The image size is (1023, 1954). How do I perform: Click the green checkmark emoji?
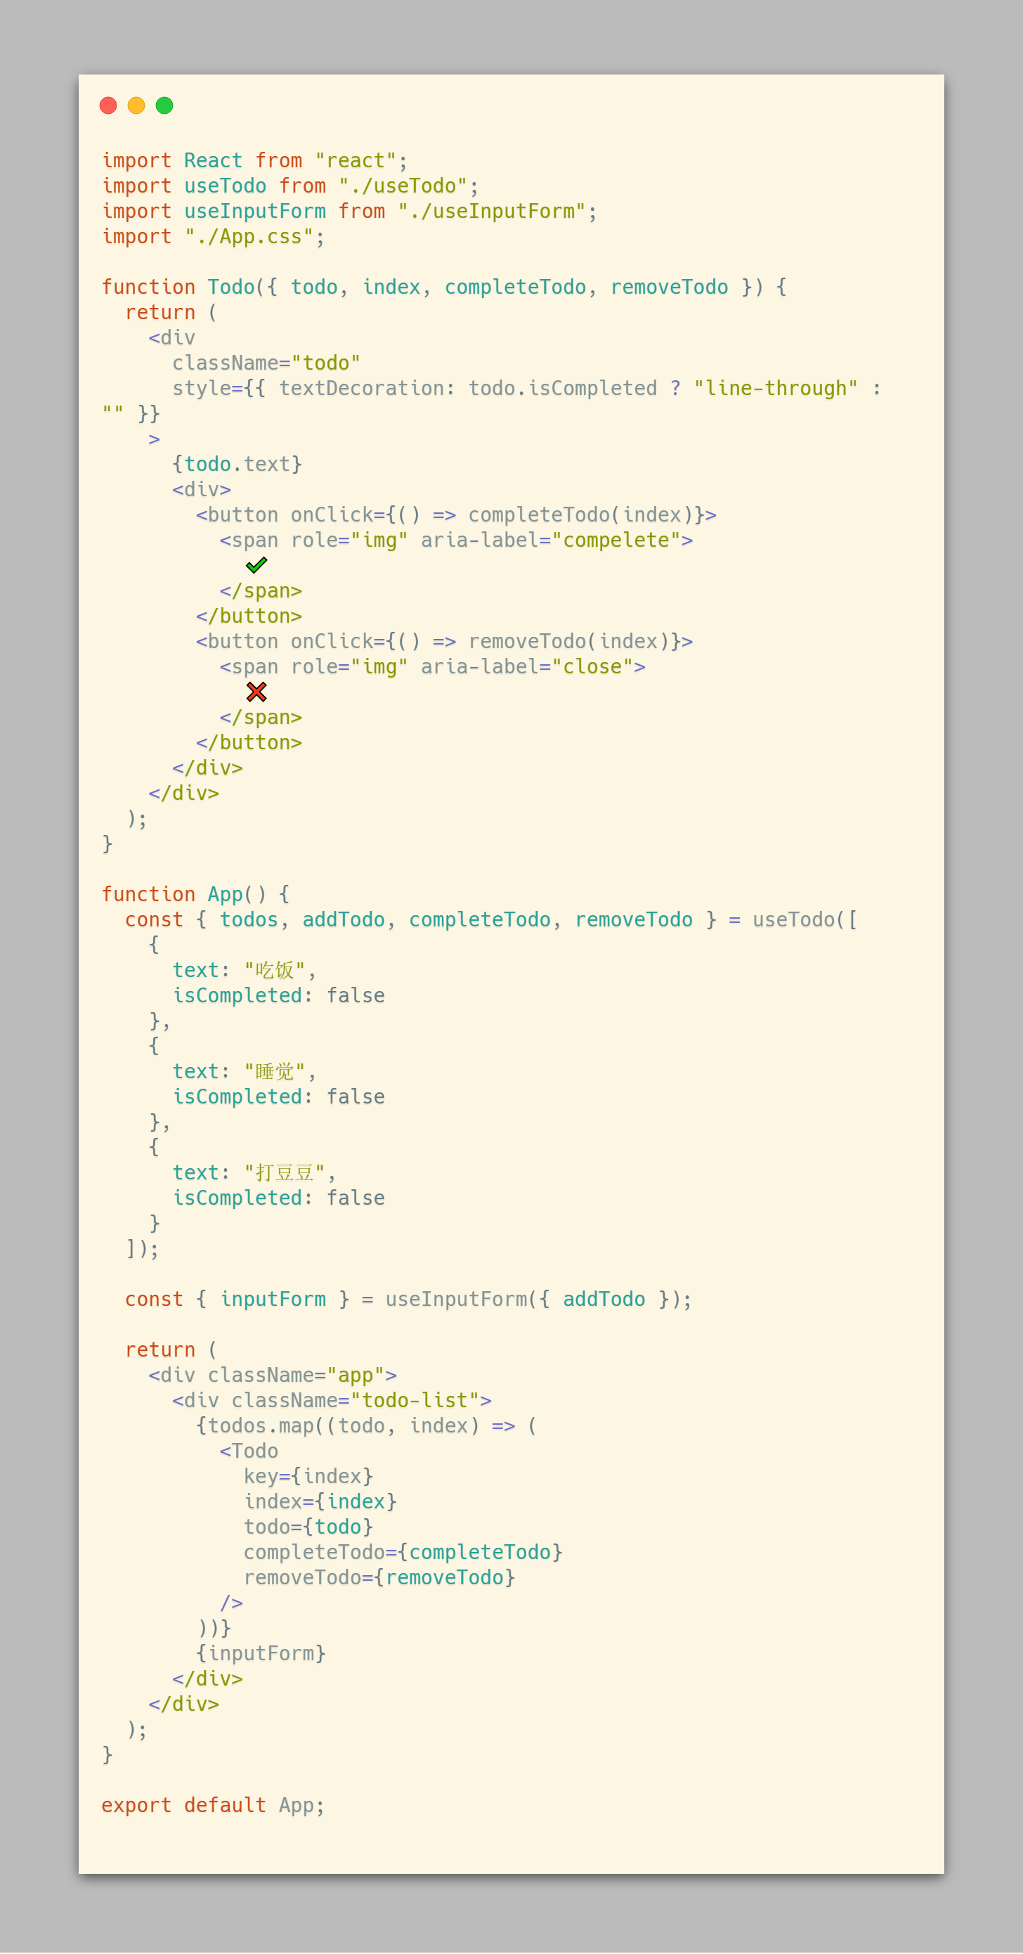point(256,565)
